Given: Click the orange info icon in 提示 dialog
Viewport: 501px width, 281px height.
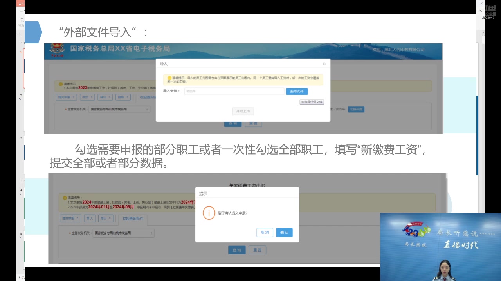Looking at the screenshot, I should (x=209, y=213).
